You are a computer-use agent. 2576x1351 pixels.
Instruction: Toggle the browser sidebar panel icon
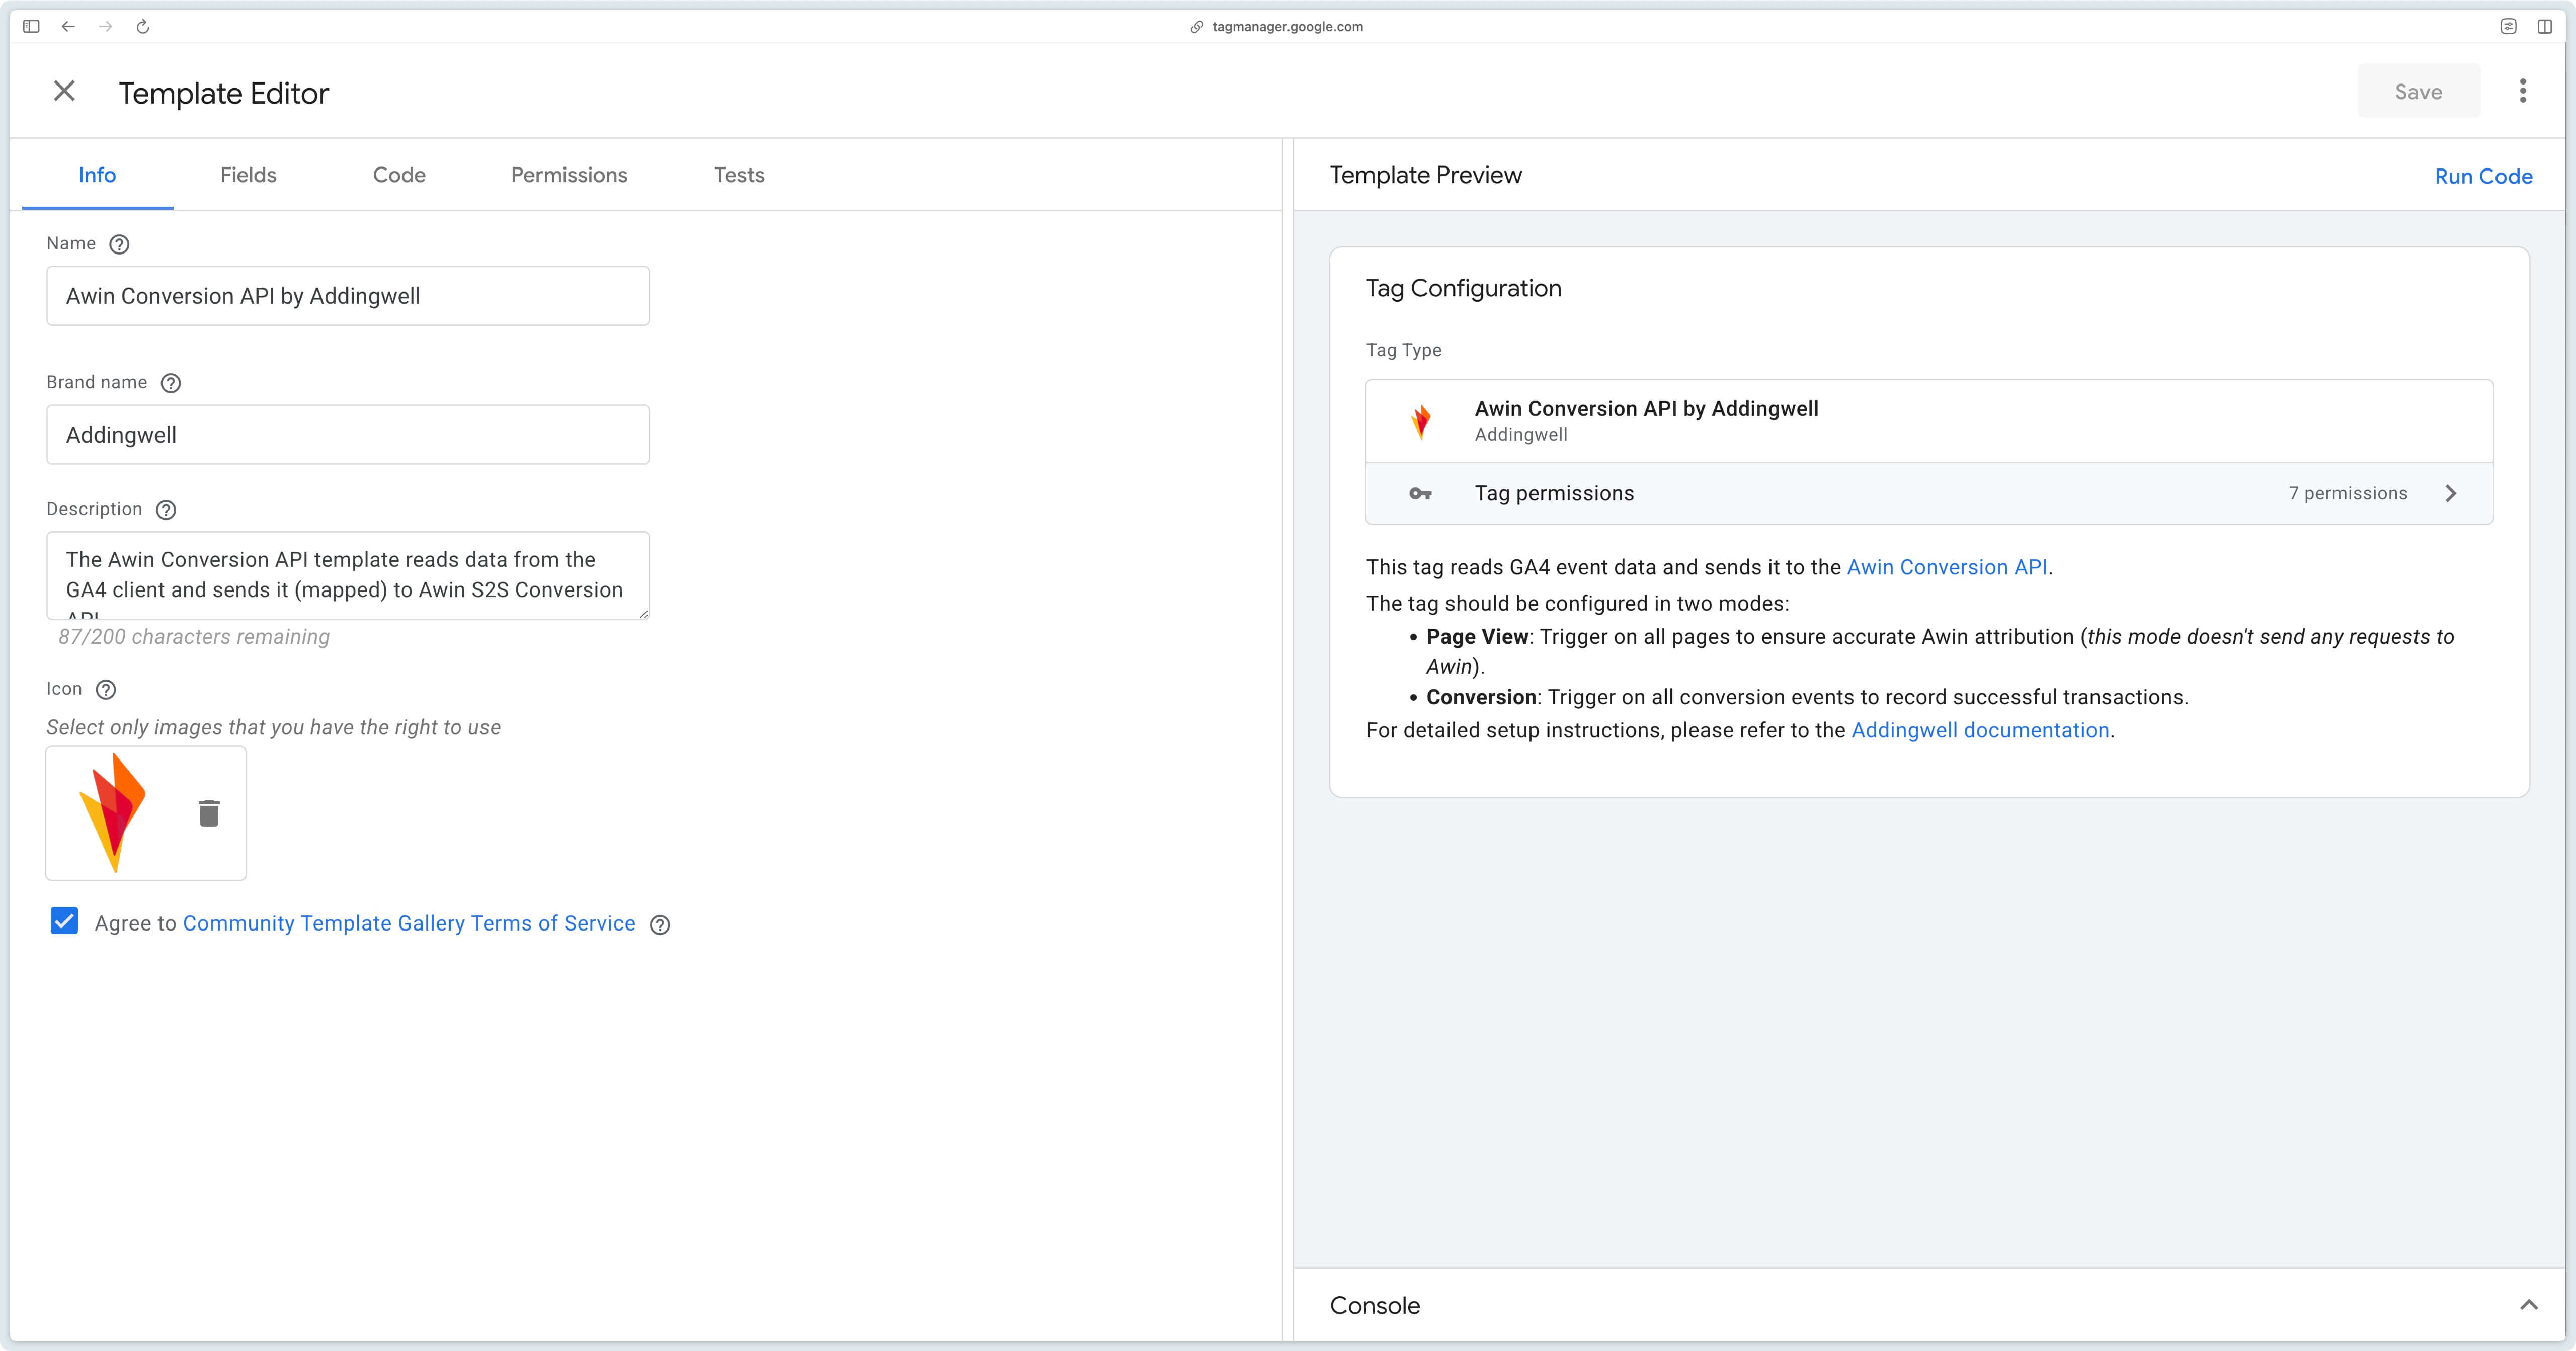click(31, 26)
